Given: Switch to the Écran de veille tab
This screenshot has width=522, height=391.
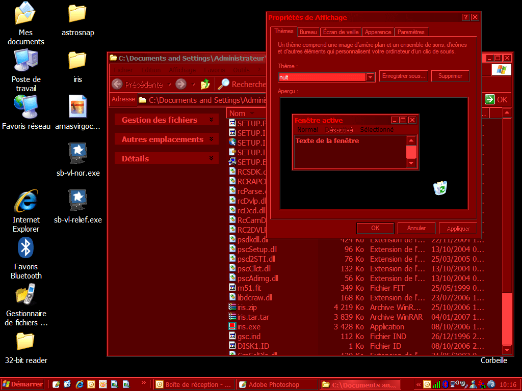Looking at the screenshot, I should coord(341,32).
